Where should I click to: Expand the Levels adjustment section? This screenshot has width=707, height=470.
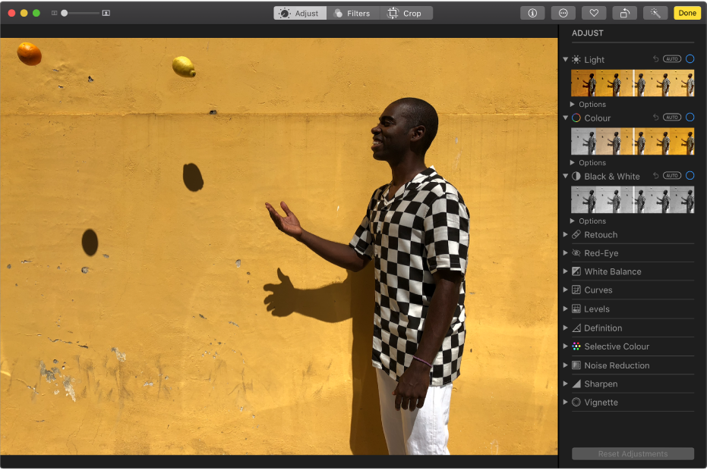[565, 309]
